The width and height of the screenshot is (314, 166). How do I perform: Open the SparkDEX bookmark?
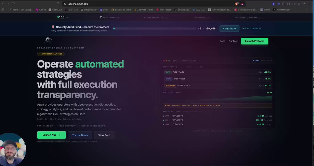(x=55, y=10)
